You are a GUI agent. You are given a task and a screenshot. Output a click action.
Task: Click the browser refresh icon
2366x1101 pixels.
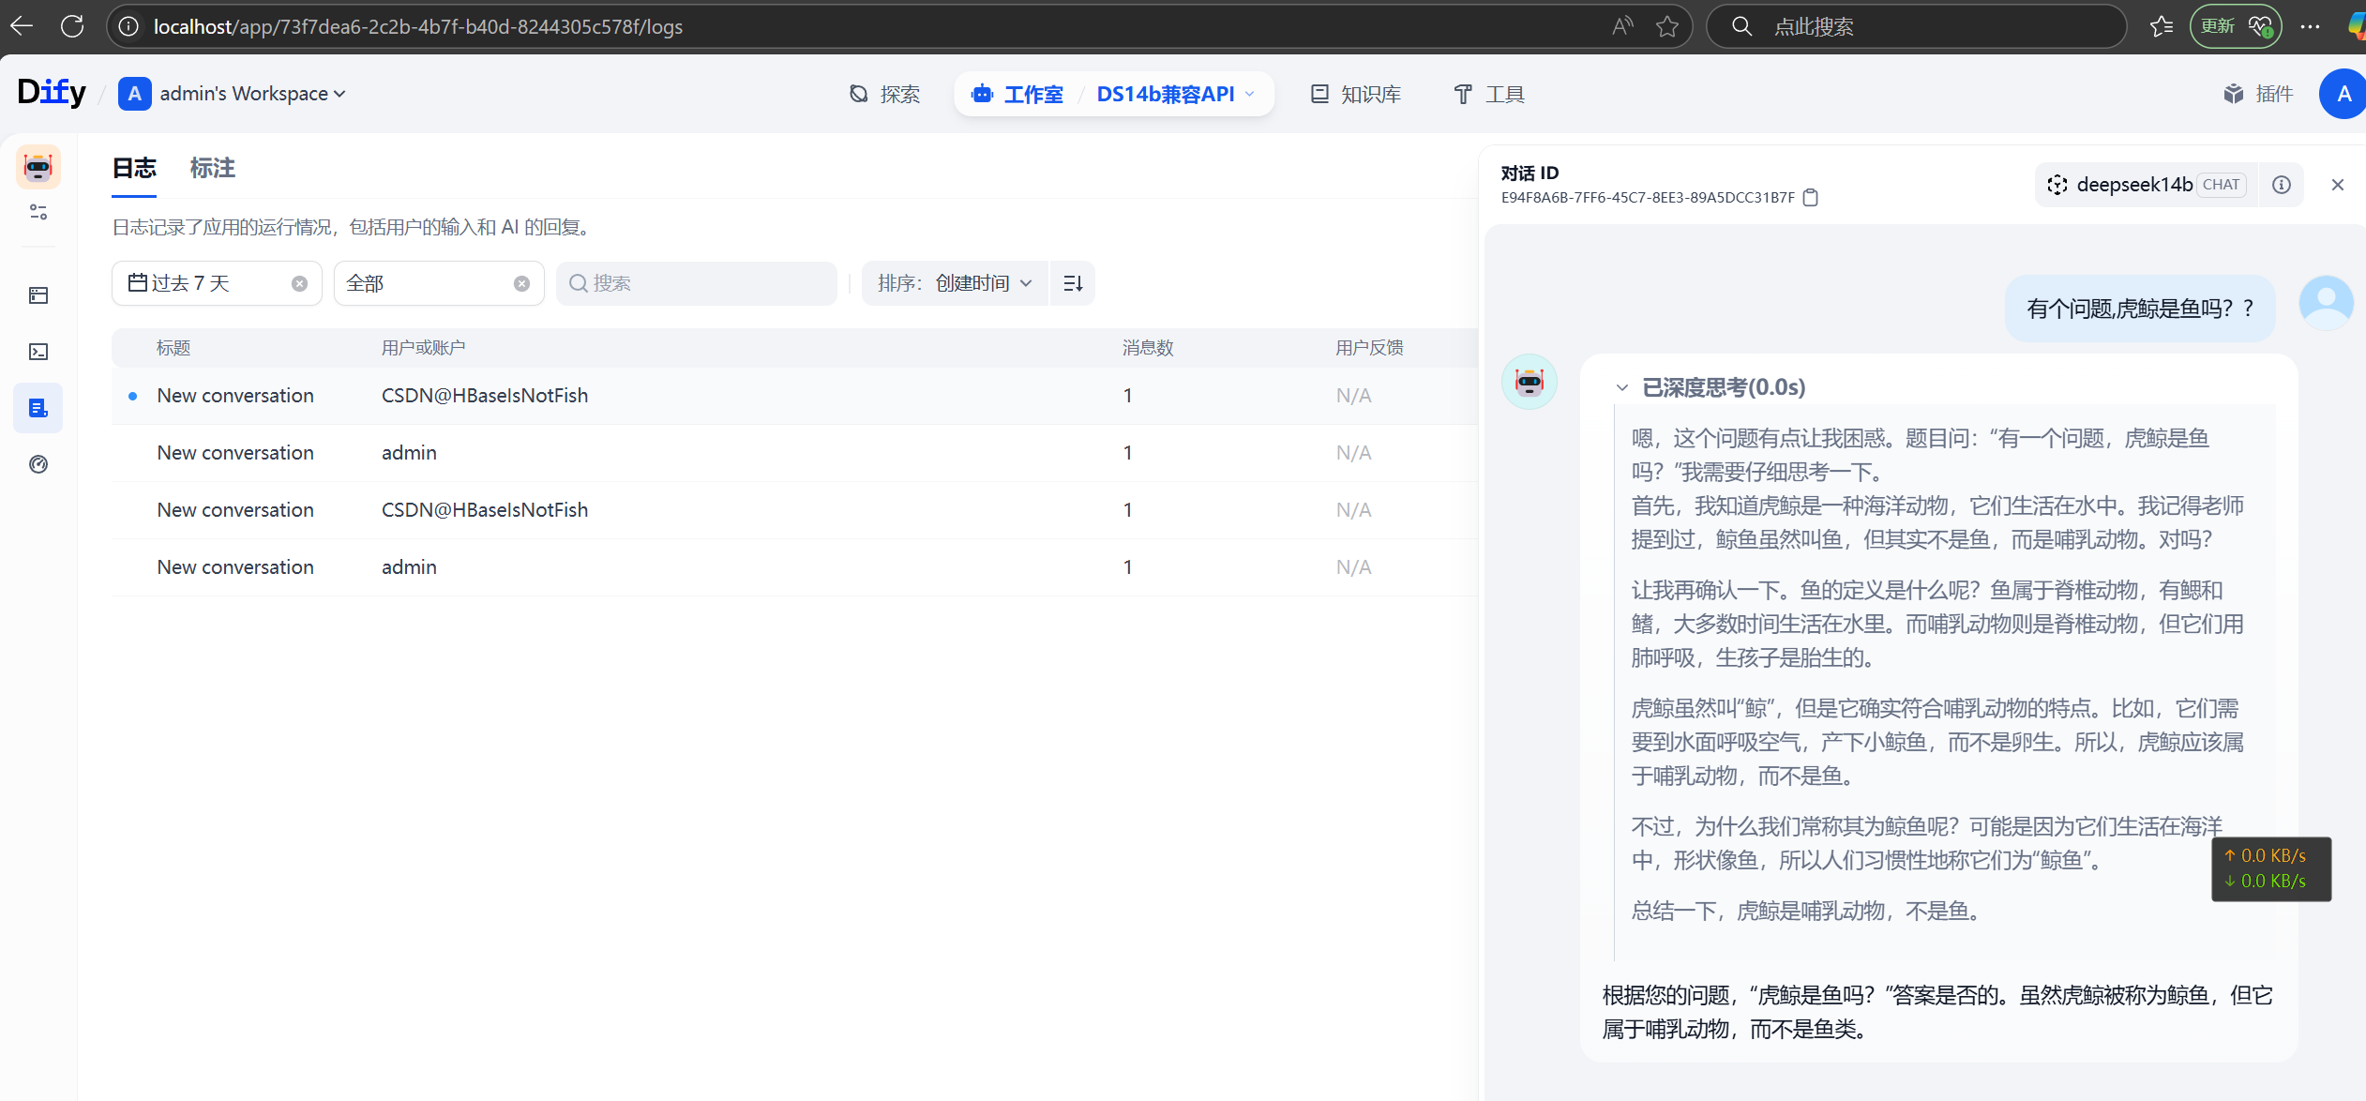(72, 26)
